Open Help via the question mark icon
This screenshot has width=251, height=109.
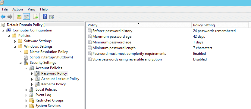tap(45, 16)
